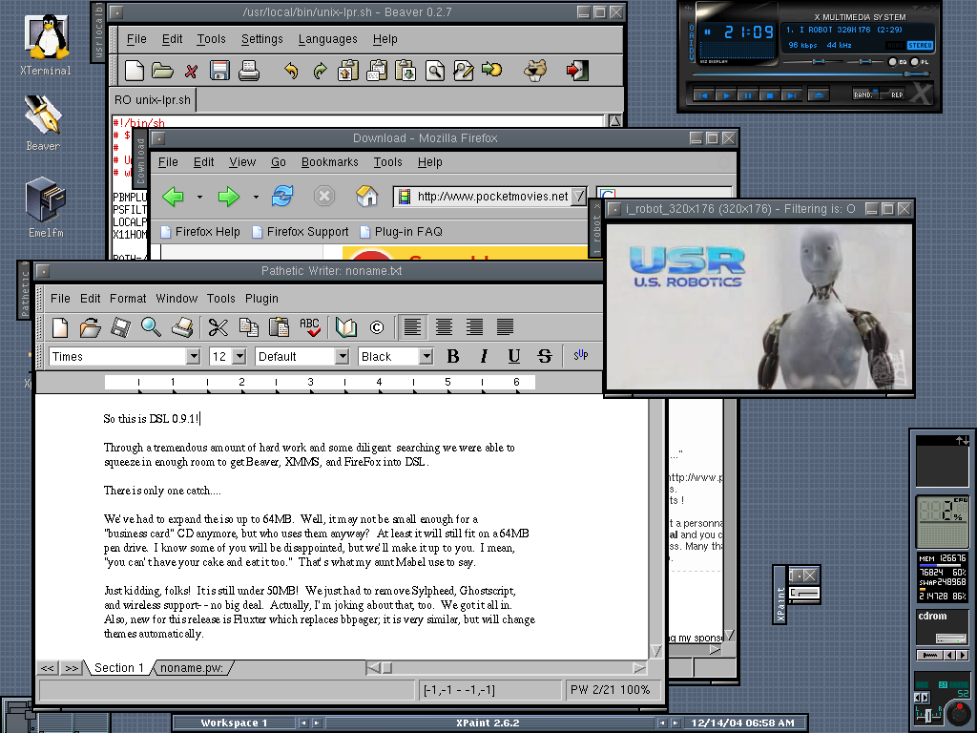The height and width of the screenshot is (733, 977).
Task: Select center text alignment in Pathetic Writer
Action: (x=444, y=326)
